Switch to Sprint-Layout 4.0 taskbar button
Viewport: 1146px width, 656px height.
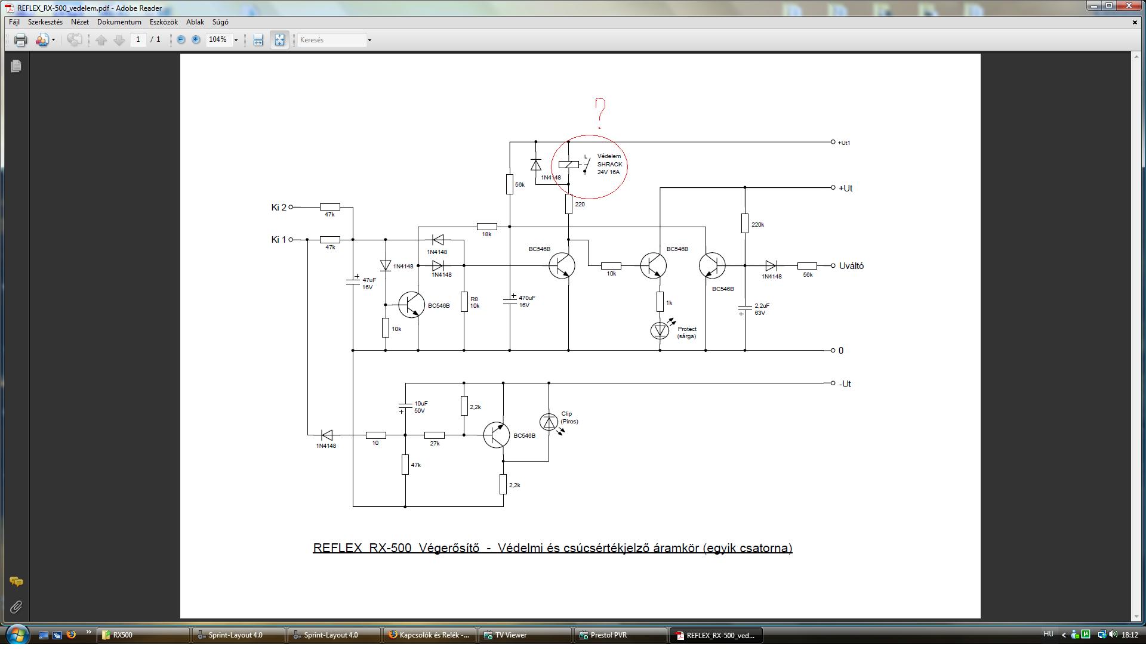click(x=238, y=635)
